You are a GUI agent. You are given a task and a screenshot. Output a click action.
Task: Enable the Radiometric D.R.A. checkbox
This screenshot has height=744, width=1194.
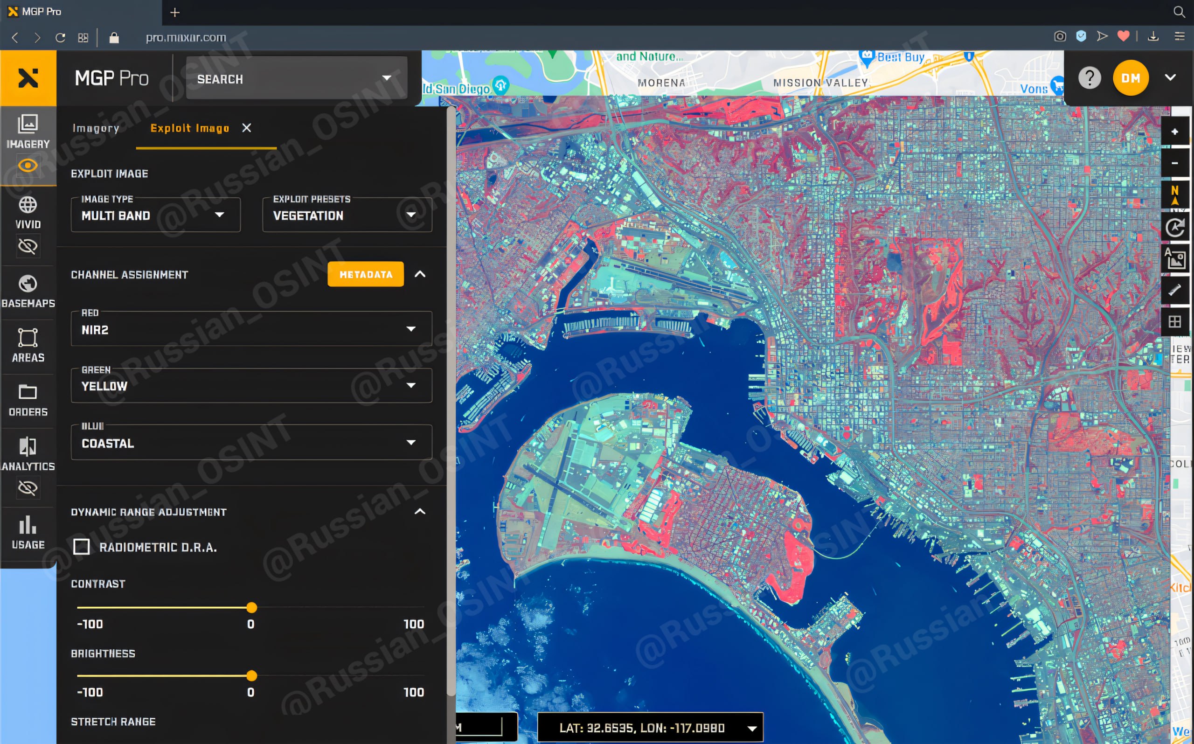click(82, 547)
